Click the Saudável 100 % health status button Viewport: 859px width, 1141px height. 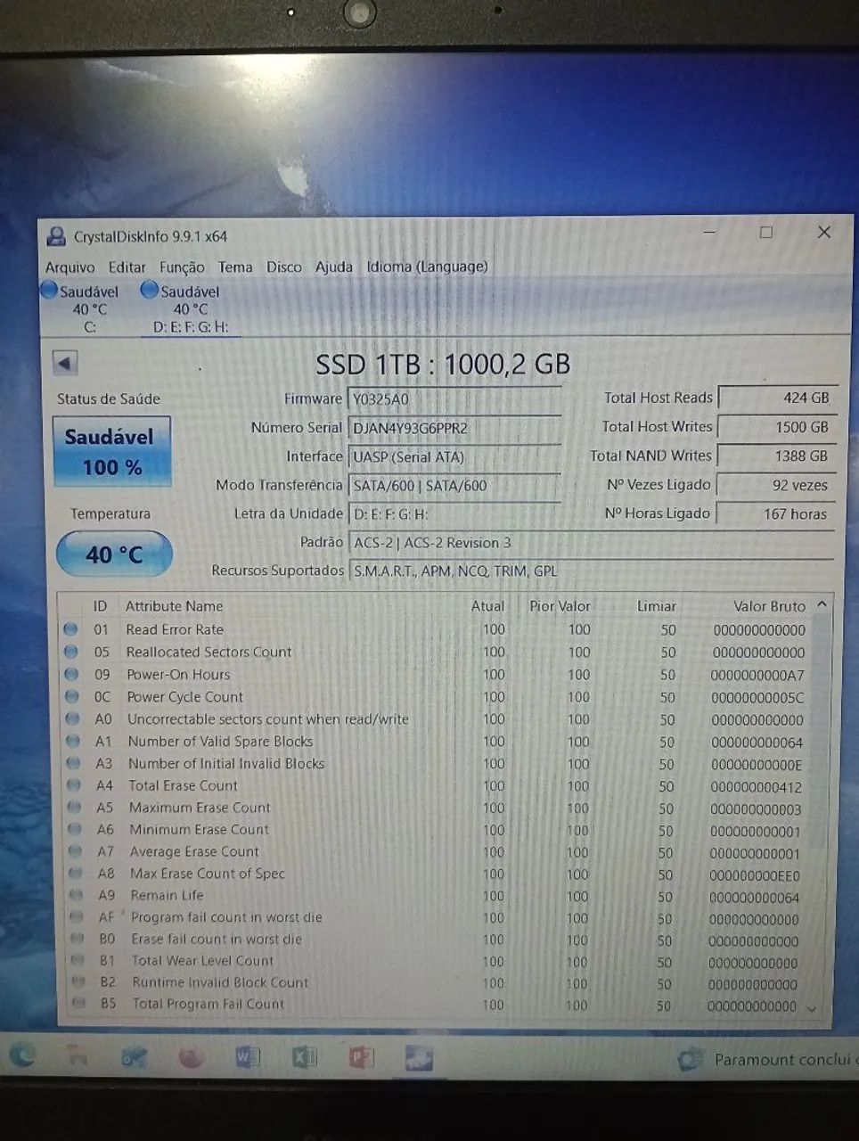point(111,451)
